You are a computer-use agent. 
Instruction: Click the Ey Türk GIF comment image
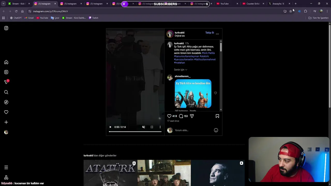coord(193,94)
